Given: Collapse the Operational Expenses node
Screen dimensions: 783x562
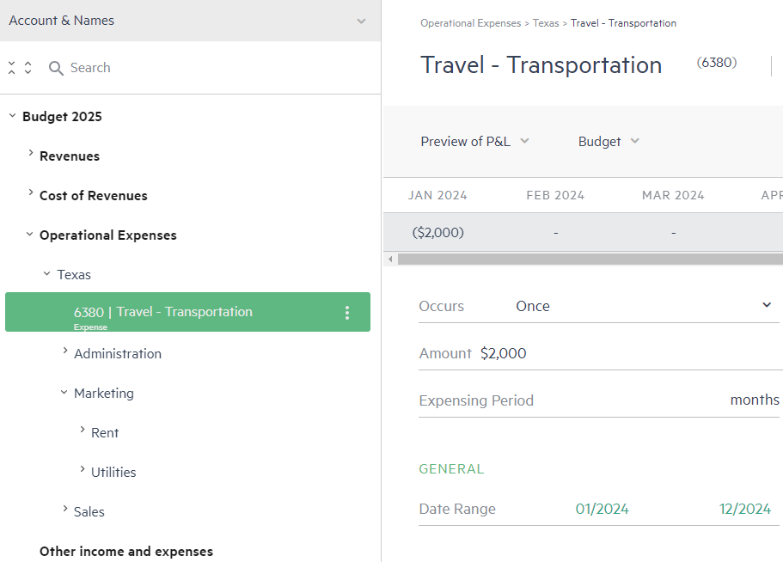Looking at the screenshot, I should coord(29,234).
